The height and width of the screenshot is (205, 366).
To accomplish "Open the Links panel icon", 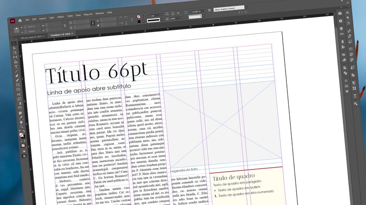I will [x=342, y=34].
